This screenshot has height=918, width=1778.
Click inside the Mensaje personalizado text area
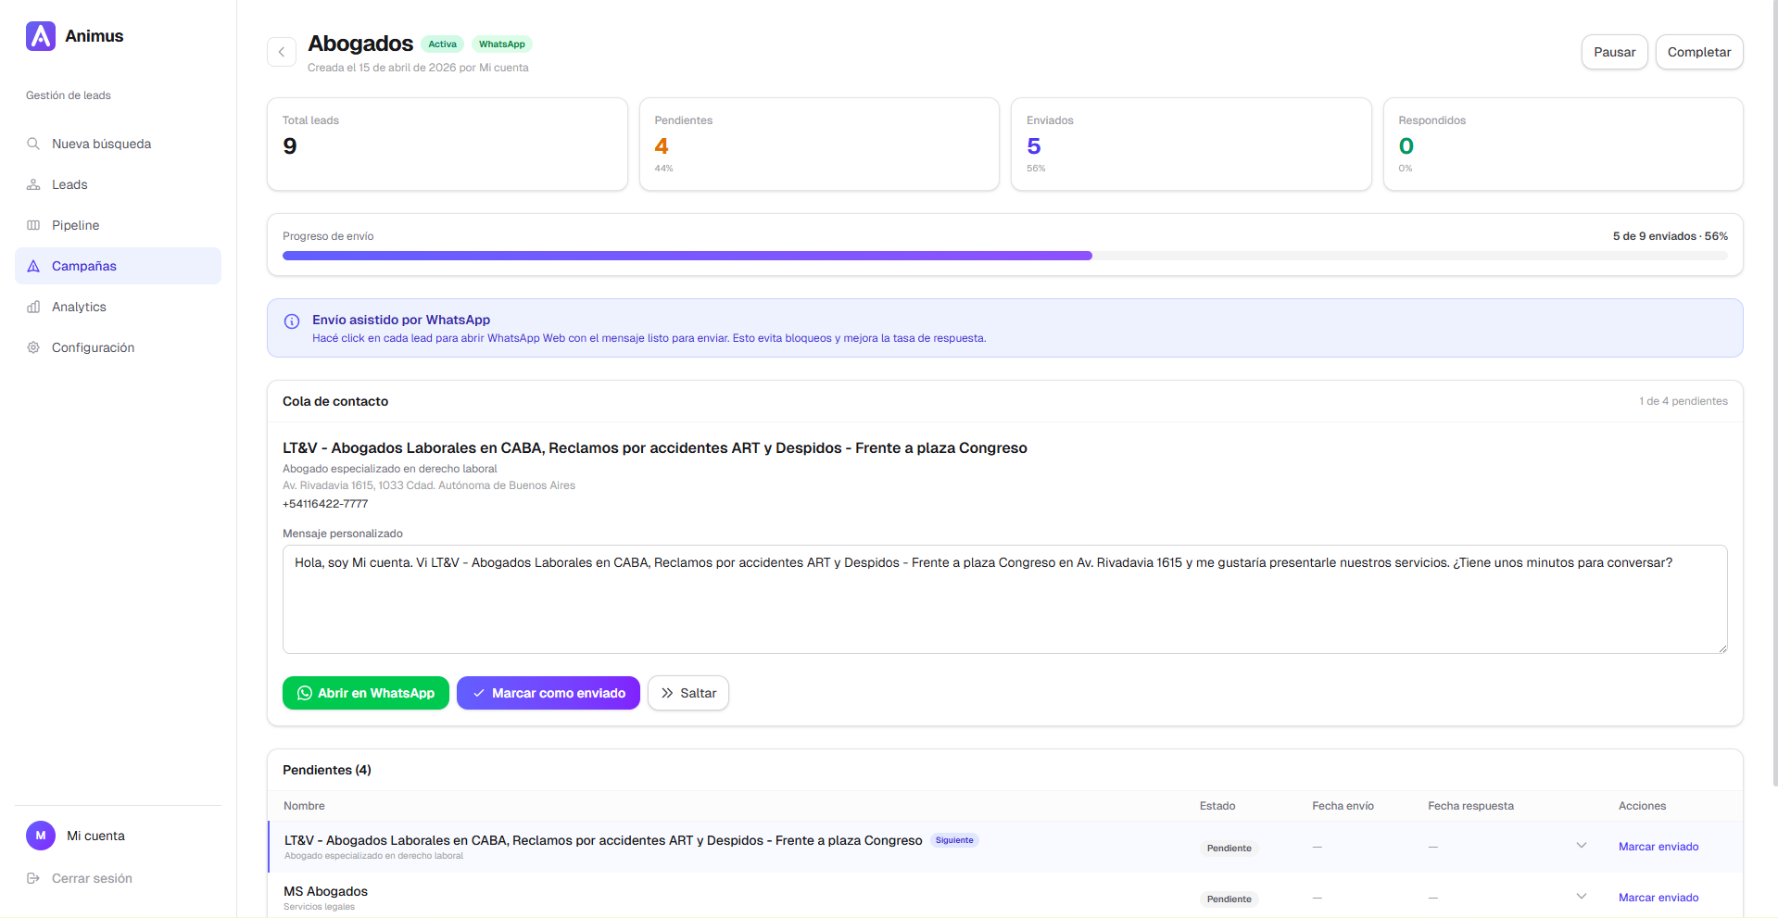pos(1004,599)
